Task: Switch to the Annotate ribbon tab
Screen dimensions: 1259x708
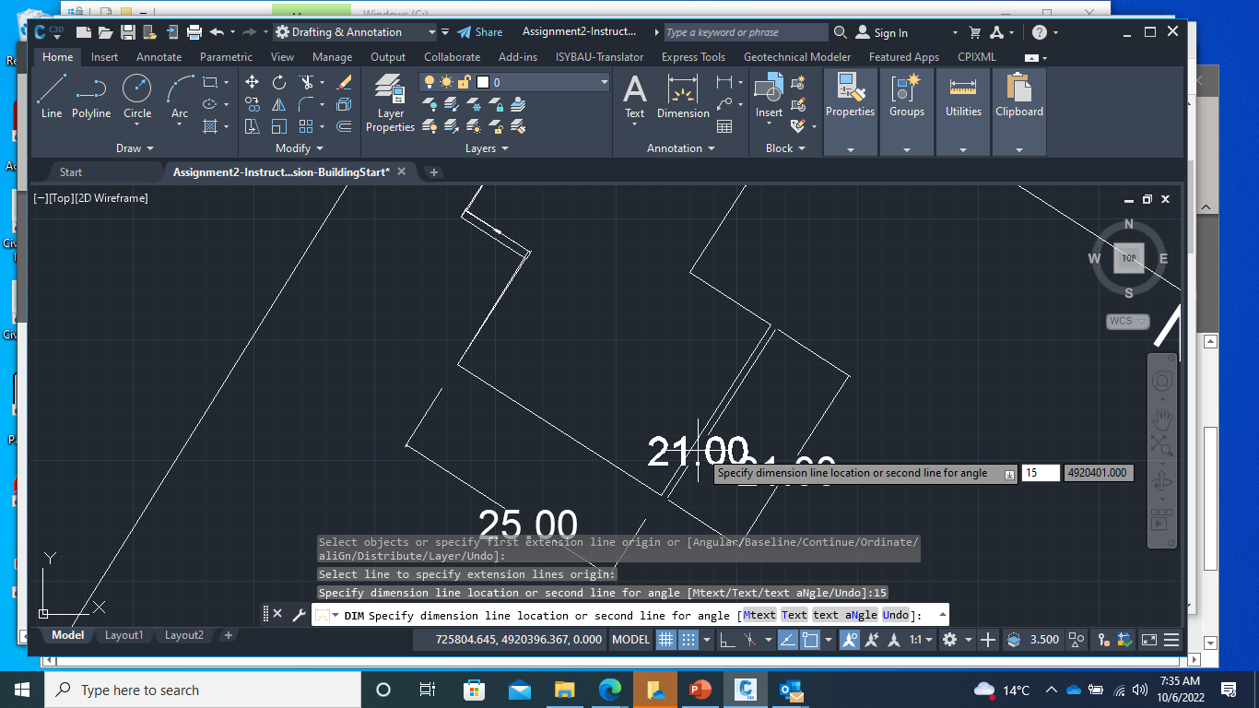Action: pyautogui.click(x=159, y=56)
